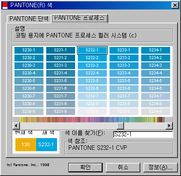The image size is (181, 176).
Task: Pick swatch S230-1
Action: pos(29,50)
